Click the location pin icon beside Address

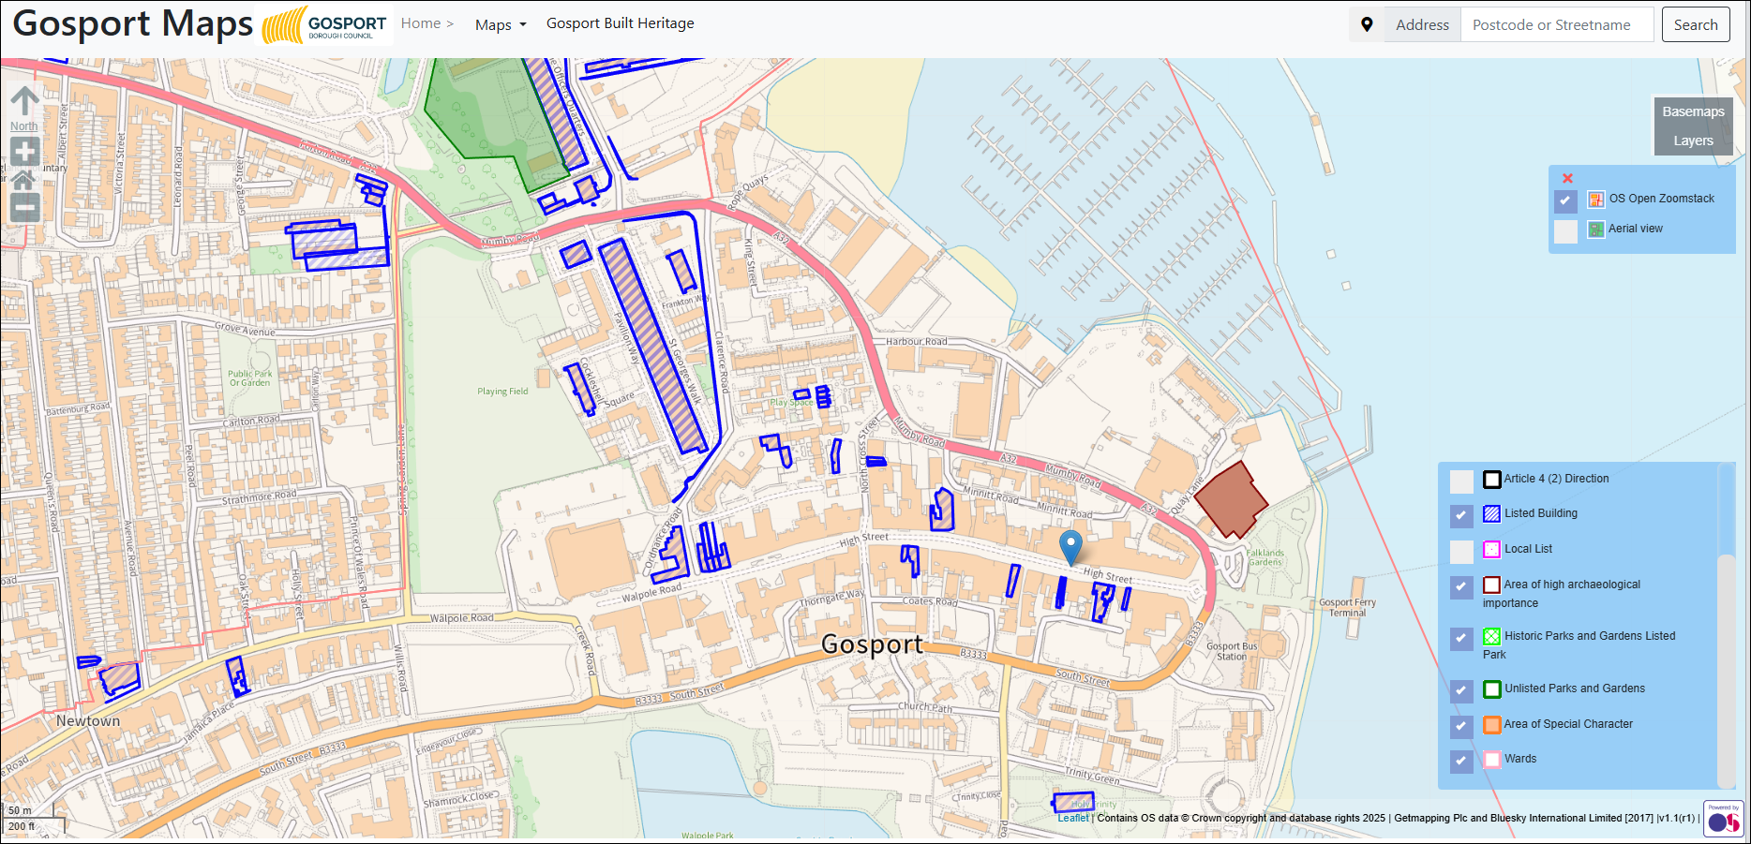[1367, 25]
